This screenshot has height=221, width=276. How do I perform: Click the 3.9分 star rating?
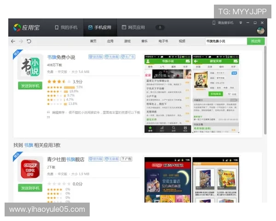pyautogui.click(x=65, y=81)
